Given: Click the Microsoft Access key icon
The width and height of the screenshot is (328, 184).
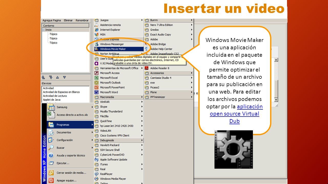Looking at the screenshot, I should click(97, 73).
